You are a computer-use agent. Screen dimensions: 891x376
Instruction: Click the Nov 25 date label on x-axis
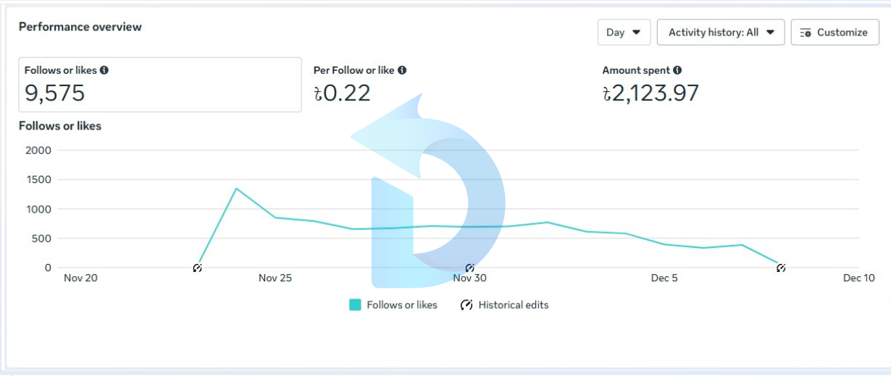coord(275,278)
